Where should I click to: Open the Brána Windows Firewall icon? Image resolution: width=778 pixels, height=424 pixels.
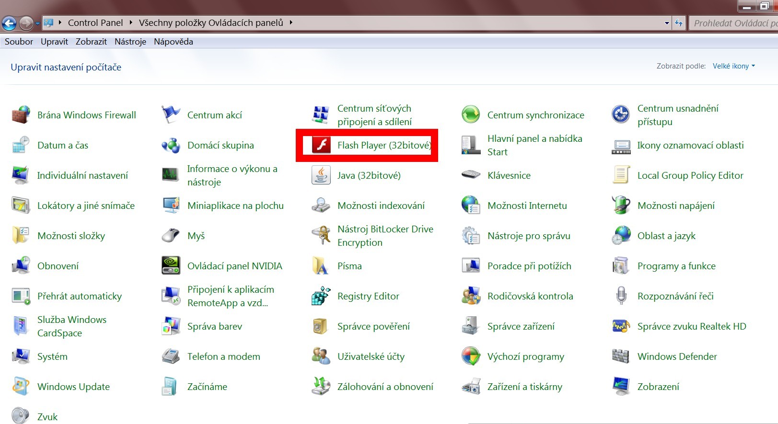21,115
